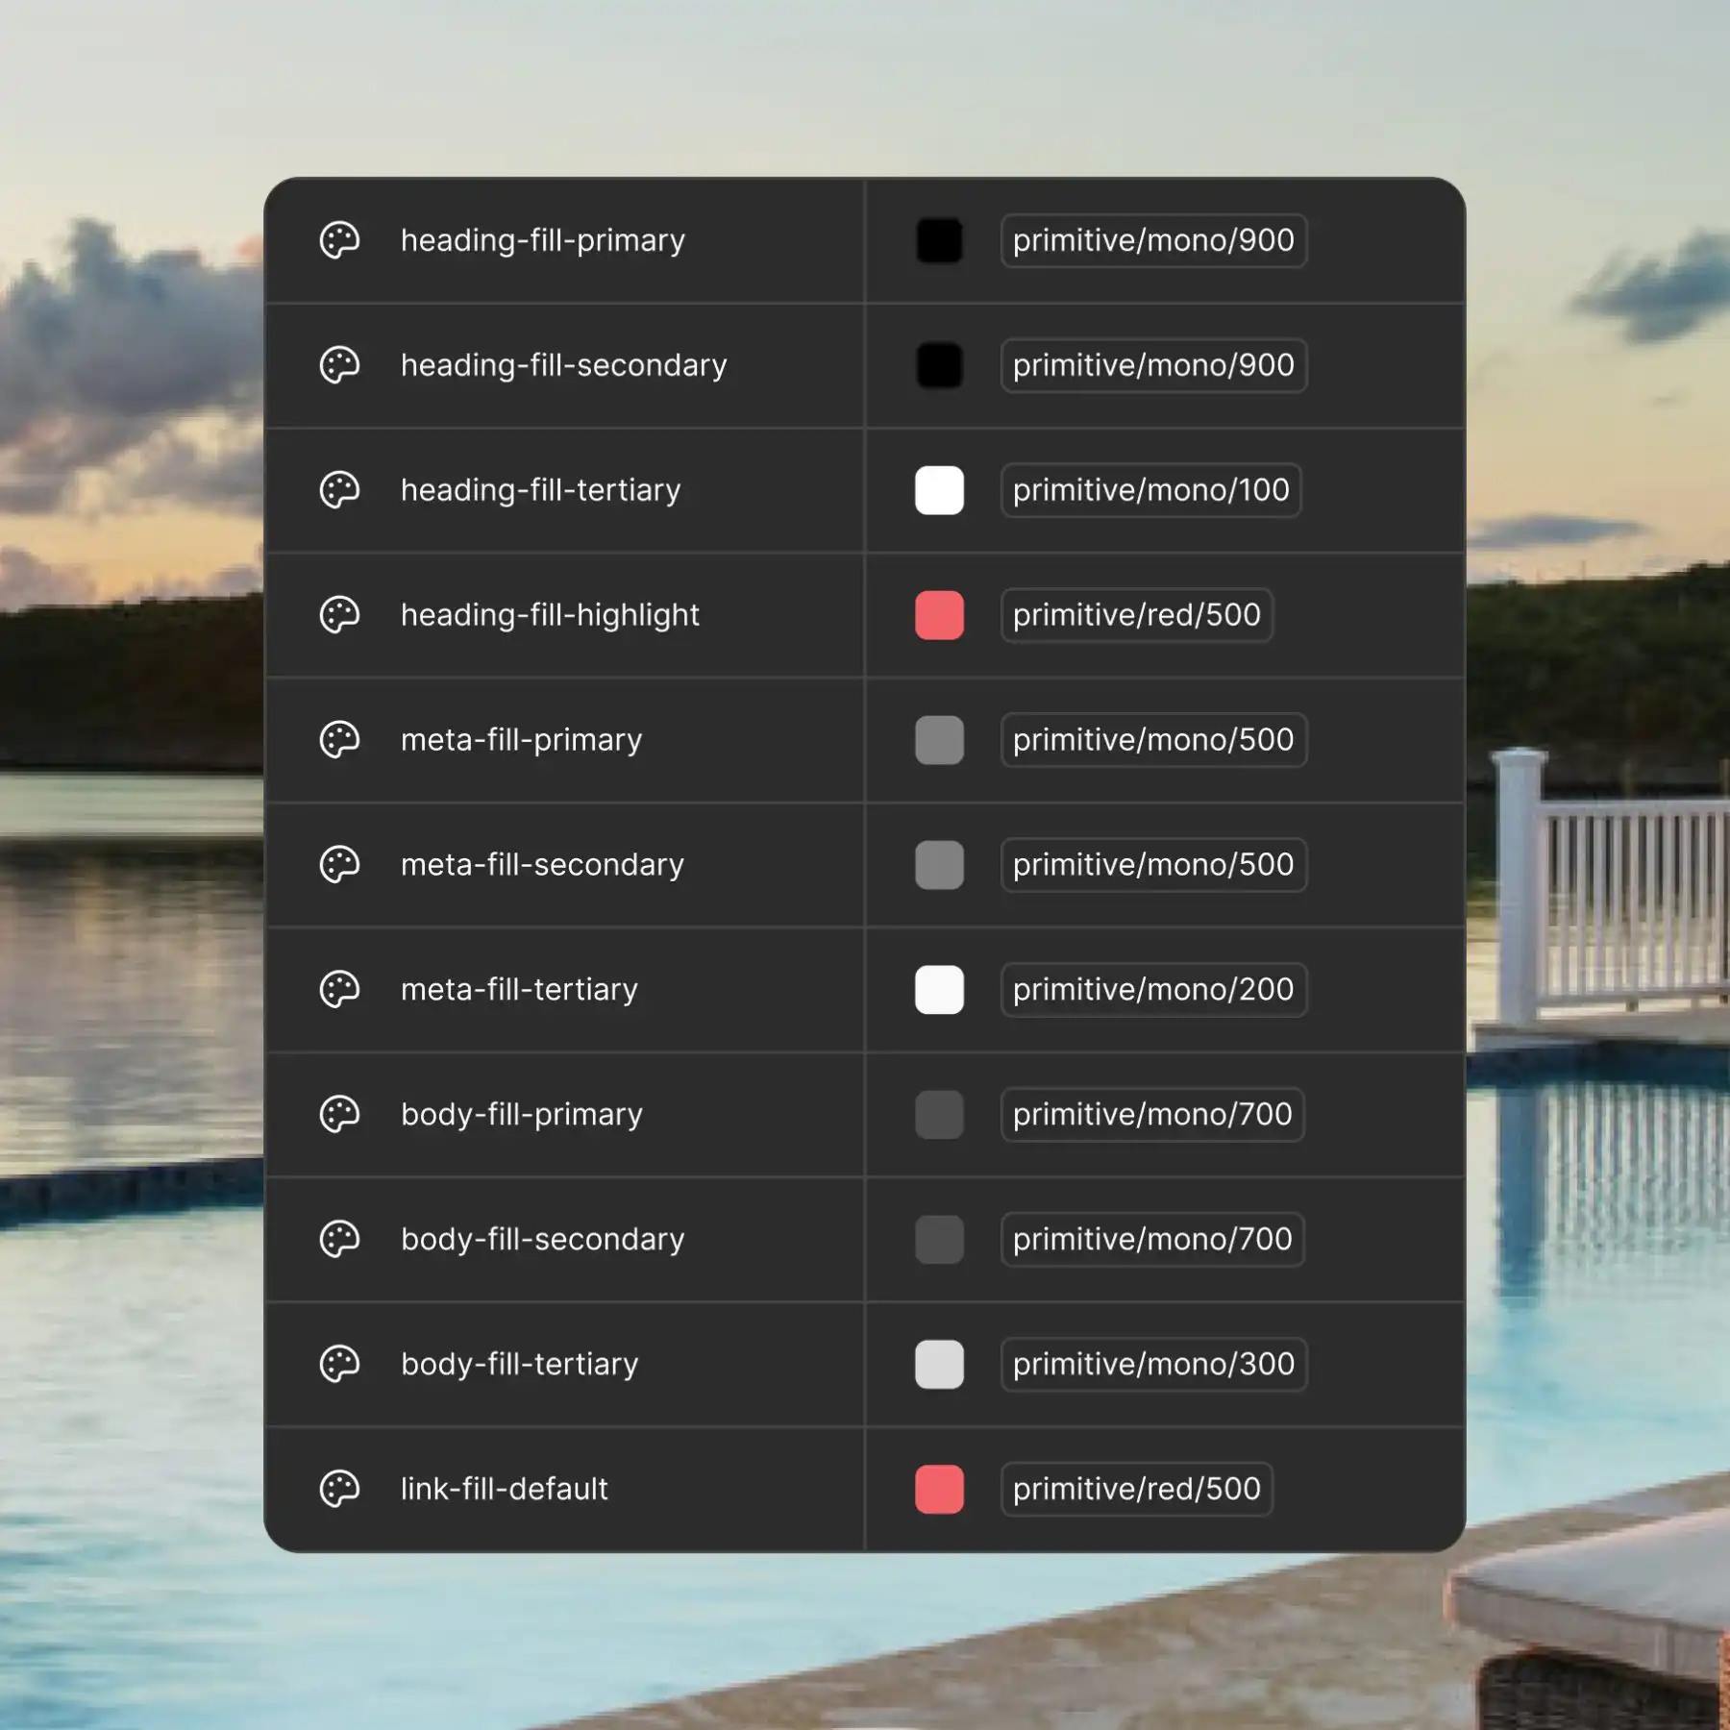Click the primitive/mono/700 chip on body-fill-primary
The width and height of the screenshot is (1730, 1730).
[1152, 1114]
